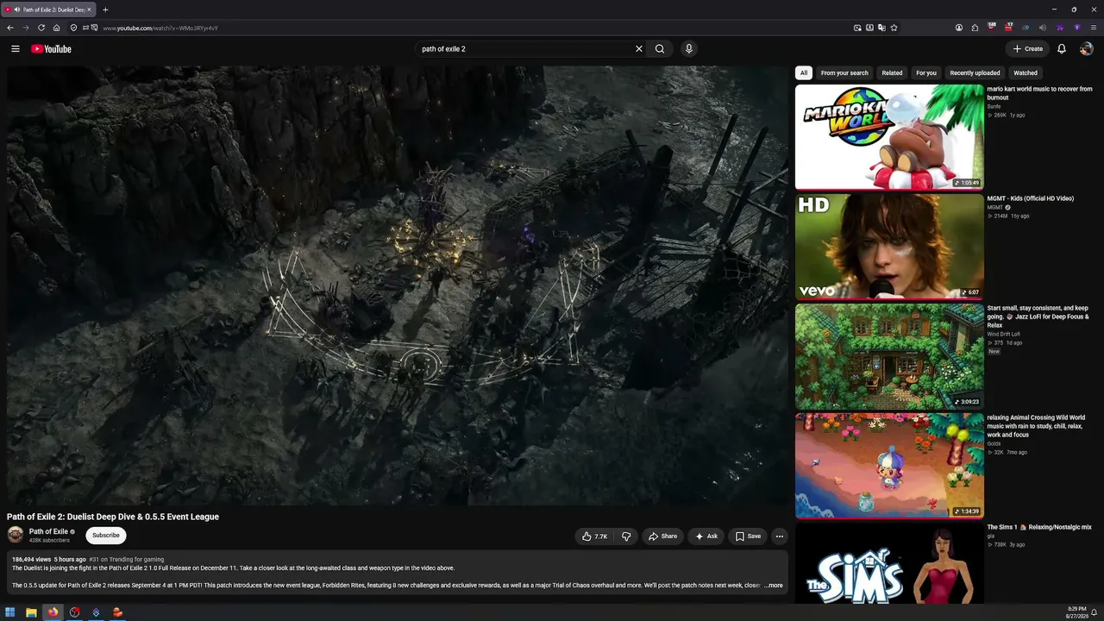The width and height of the screenshot is (1104, 621).
Task: Open File Explorer from the taskbar
Action: [32, 612]
